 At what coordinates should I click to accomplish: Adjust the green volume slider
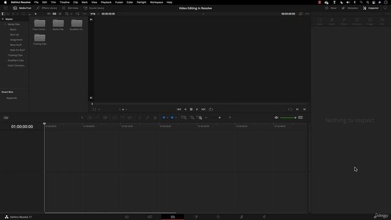click(x=288, y=117)
